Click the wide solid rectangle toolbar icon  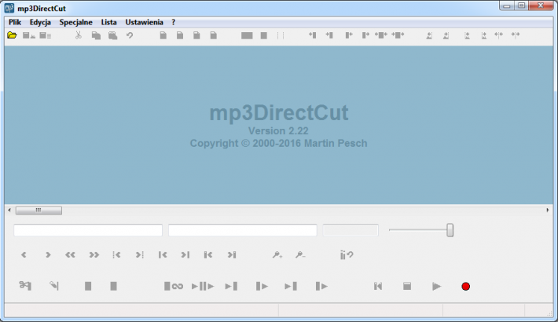click(x=247, y=35)
